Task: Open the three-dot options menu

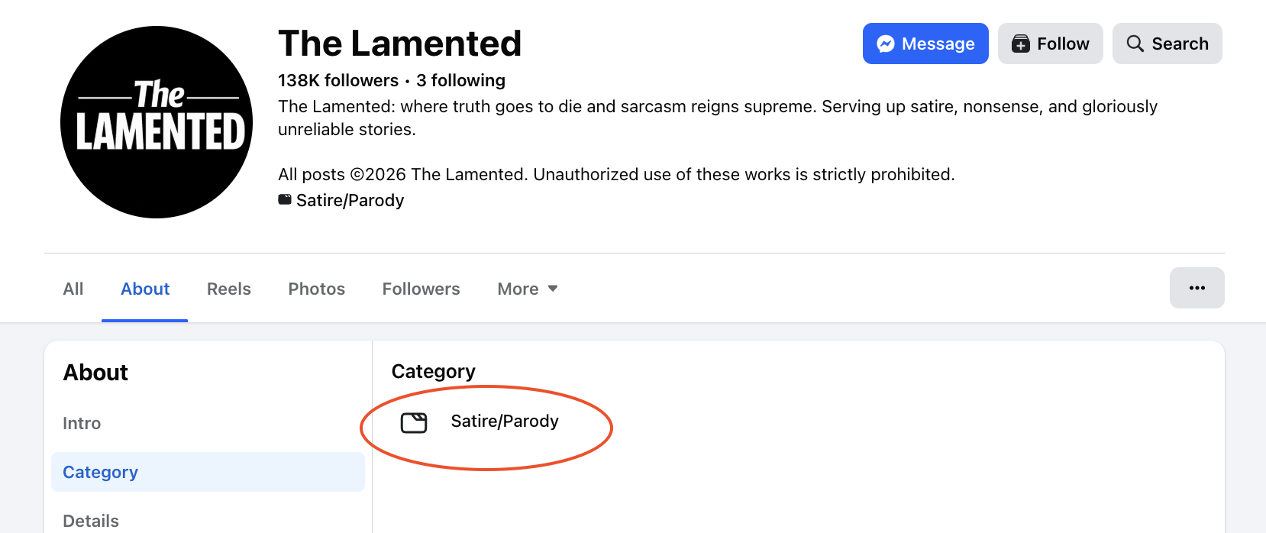Action: pos(1197,288)
